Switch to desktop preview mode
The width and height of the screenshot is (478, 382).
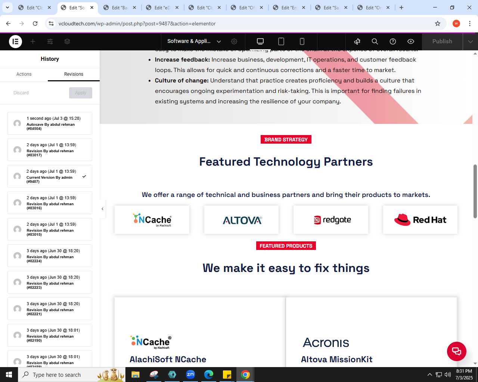click(260, 41)
